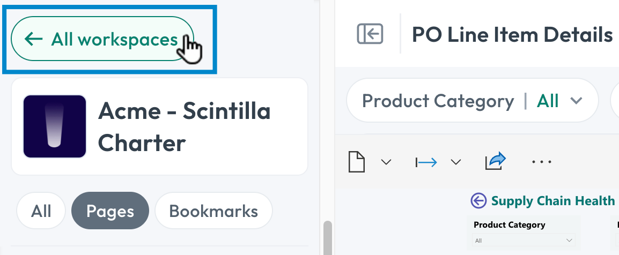Expand the Export menu chevron
Screen dimensions: 619x255
tap(456, 162)
